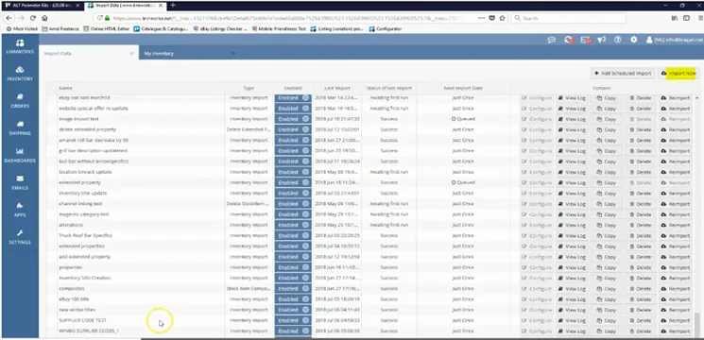Sort by the Last Import column header

point(336,88)
